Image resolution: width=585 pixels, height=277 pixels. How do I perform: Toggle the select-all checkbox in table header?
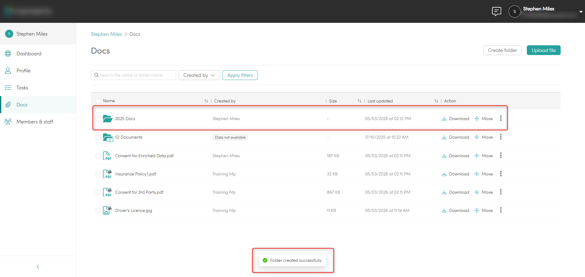pyautogui.click(x=98, y=101)
